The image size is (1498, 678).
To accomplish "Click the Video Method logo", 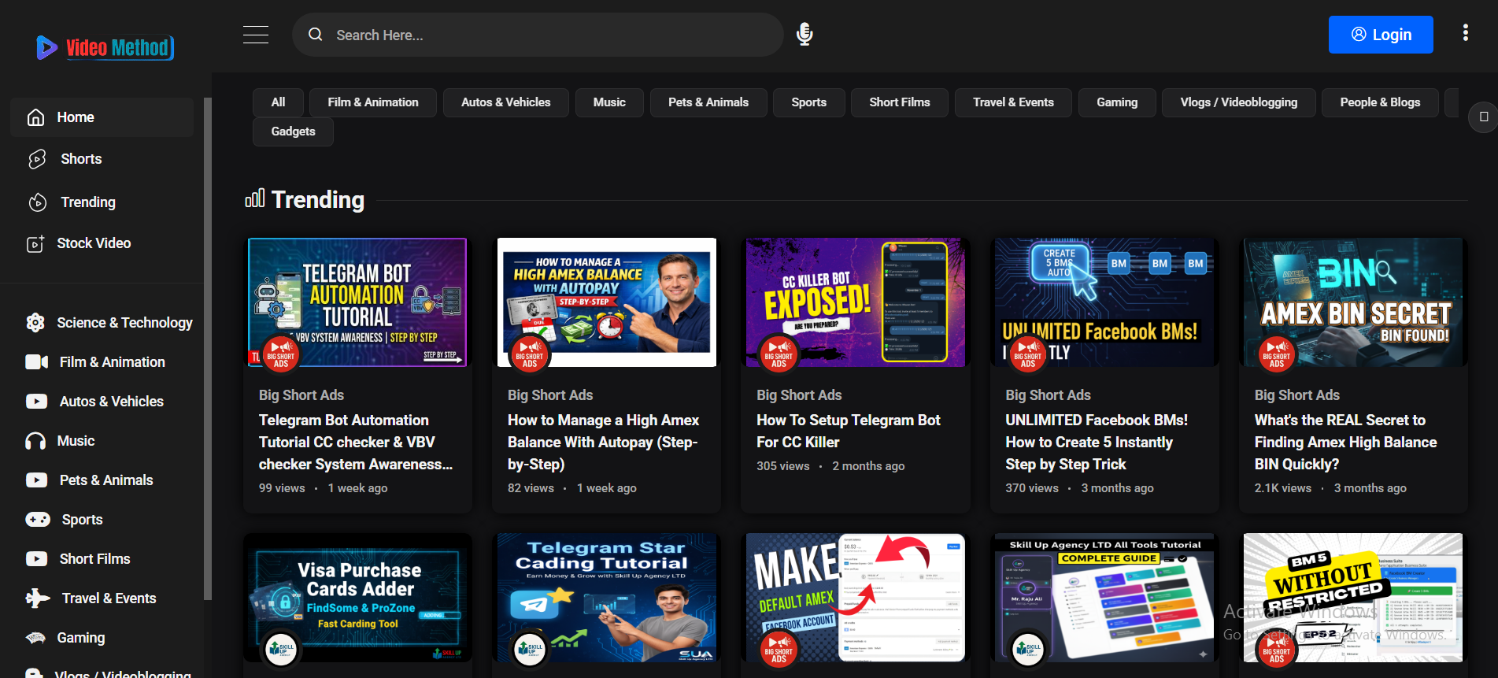I will pos(105,47).
